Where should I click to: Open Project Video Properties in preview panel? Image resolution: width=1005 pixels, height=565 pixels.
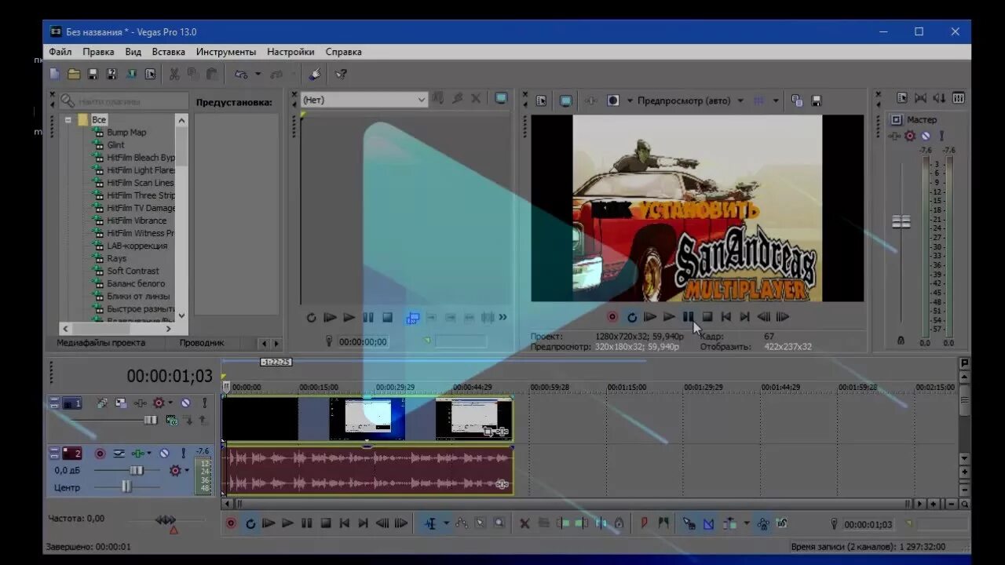[x=541, y=100]
